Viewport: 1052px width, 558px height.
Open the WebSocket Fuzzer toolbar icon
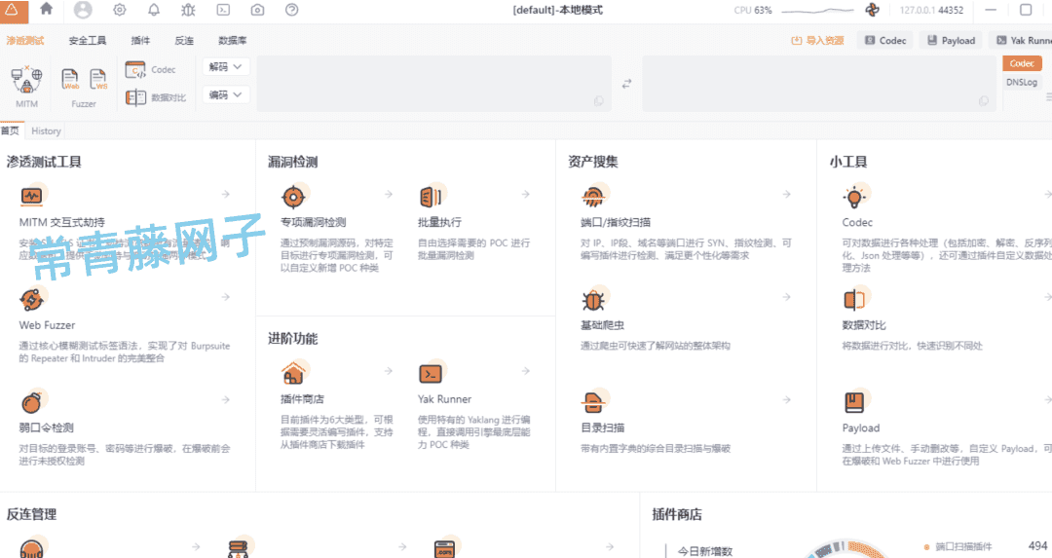click(x=98, y=79)
